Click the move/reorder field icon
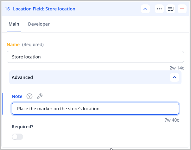 (x=171, y=9)
